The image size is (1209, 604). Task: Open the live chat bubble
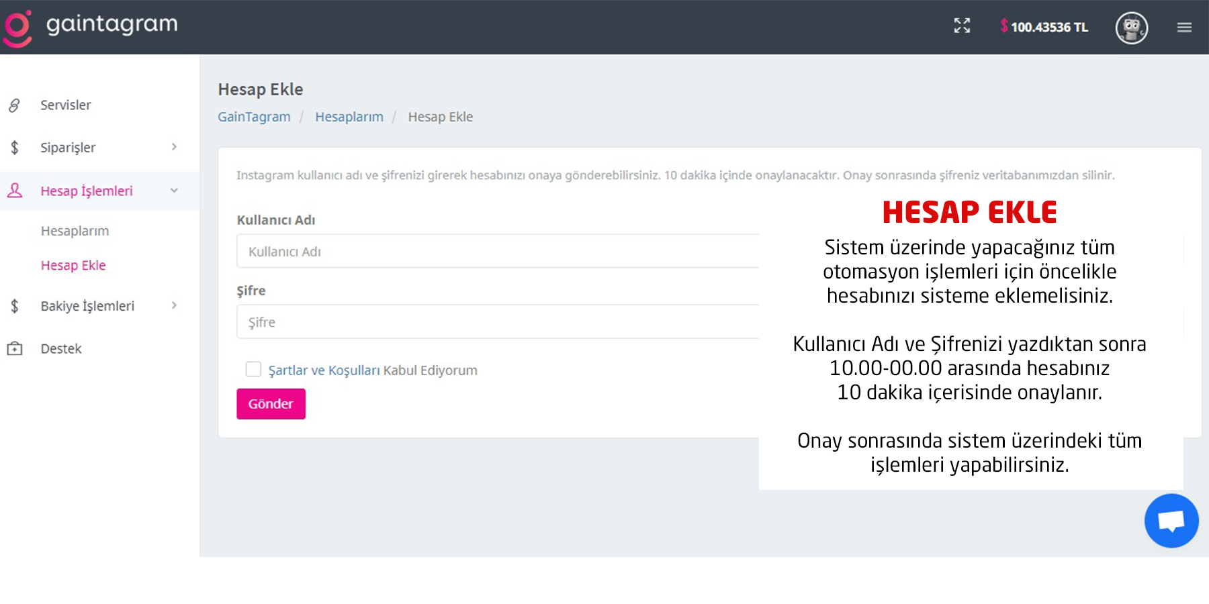pos(1171,521)
